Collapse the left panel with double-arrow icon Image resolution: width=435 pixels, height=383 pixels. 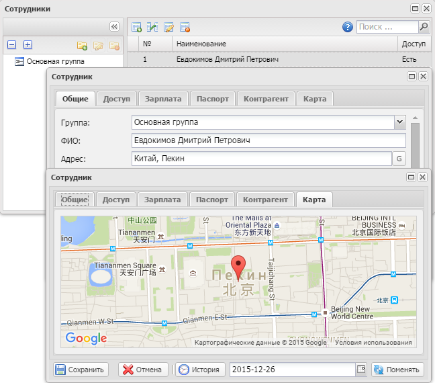(x=114, y=27)
